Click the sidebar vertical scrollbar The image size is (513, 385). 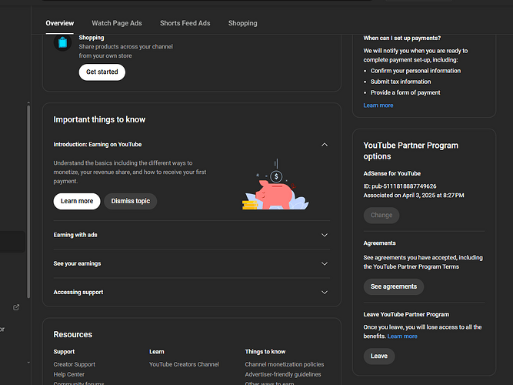click(x=28, y=202)
